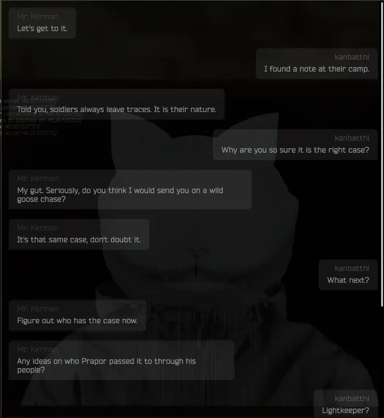This screenshot has width=384, height=418.
Task: Click the kanbatthi name above "Lightkeeper?"
Action: pos(352,398)
